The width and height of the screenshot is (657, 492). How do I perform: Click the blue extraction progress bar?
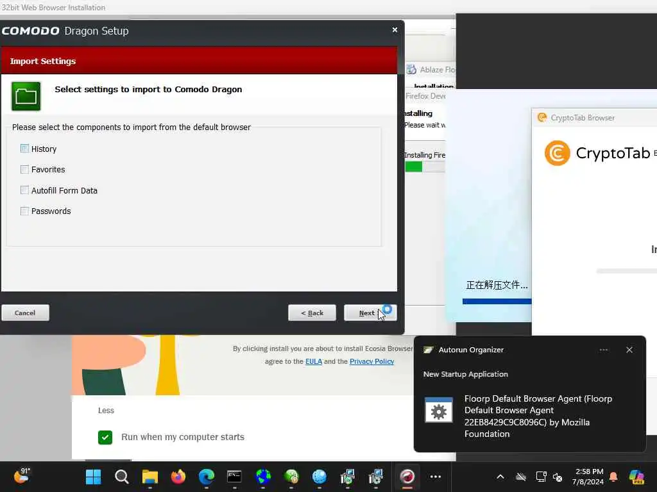coord(497,301)
